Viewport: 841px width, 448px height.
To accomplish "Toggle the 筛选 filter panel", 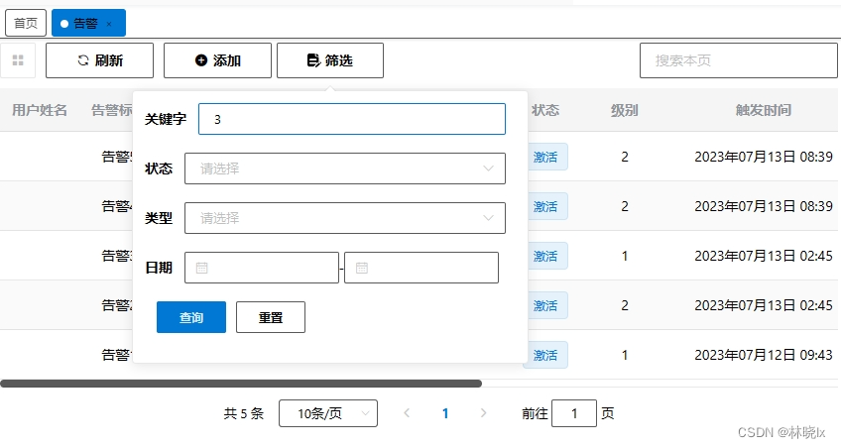I will 330,60.
